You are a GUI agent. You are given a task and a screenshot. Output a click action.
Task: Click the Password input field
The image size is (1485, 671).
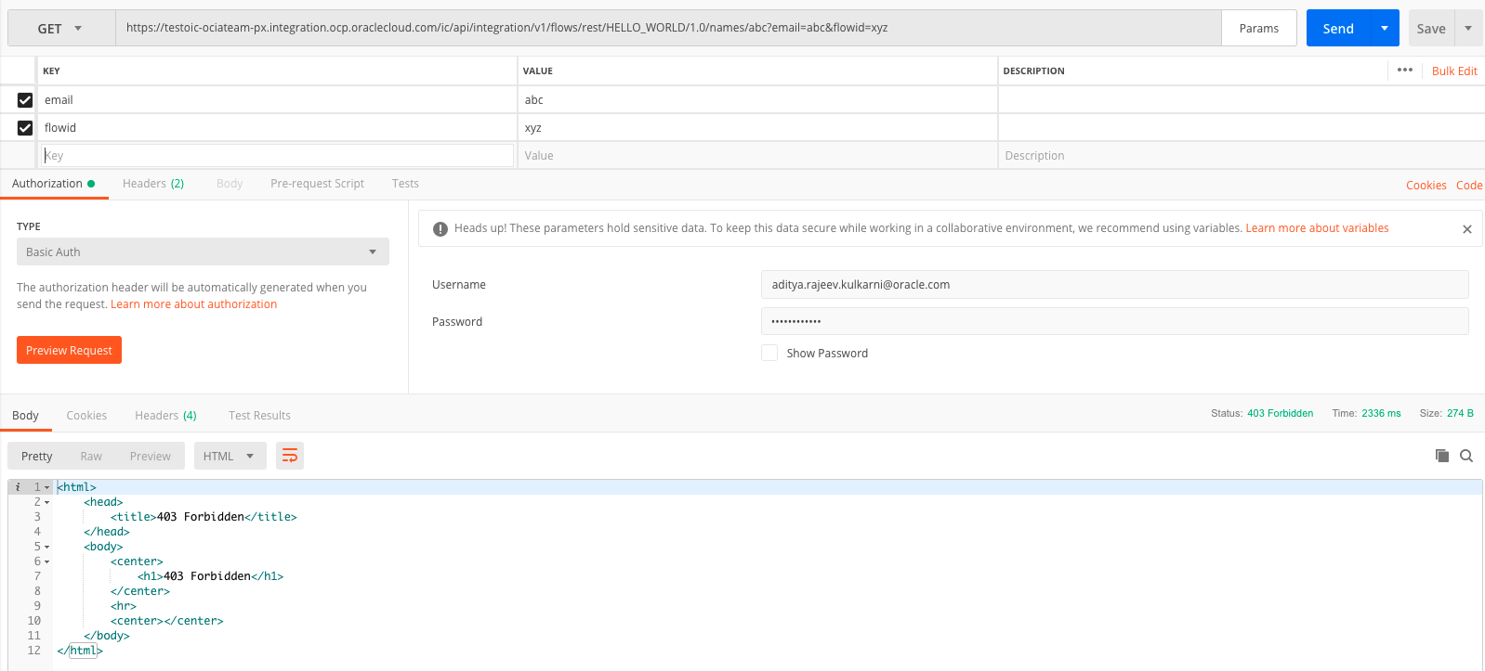pyautogui.click(x=1114, y=321)
